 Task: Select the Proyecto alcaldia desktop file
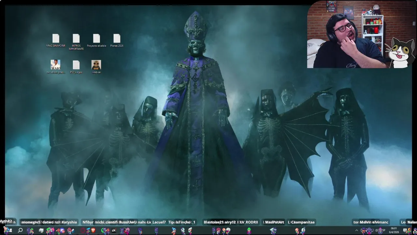(x=96, y=40)
